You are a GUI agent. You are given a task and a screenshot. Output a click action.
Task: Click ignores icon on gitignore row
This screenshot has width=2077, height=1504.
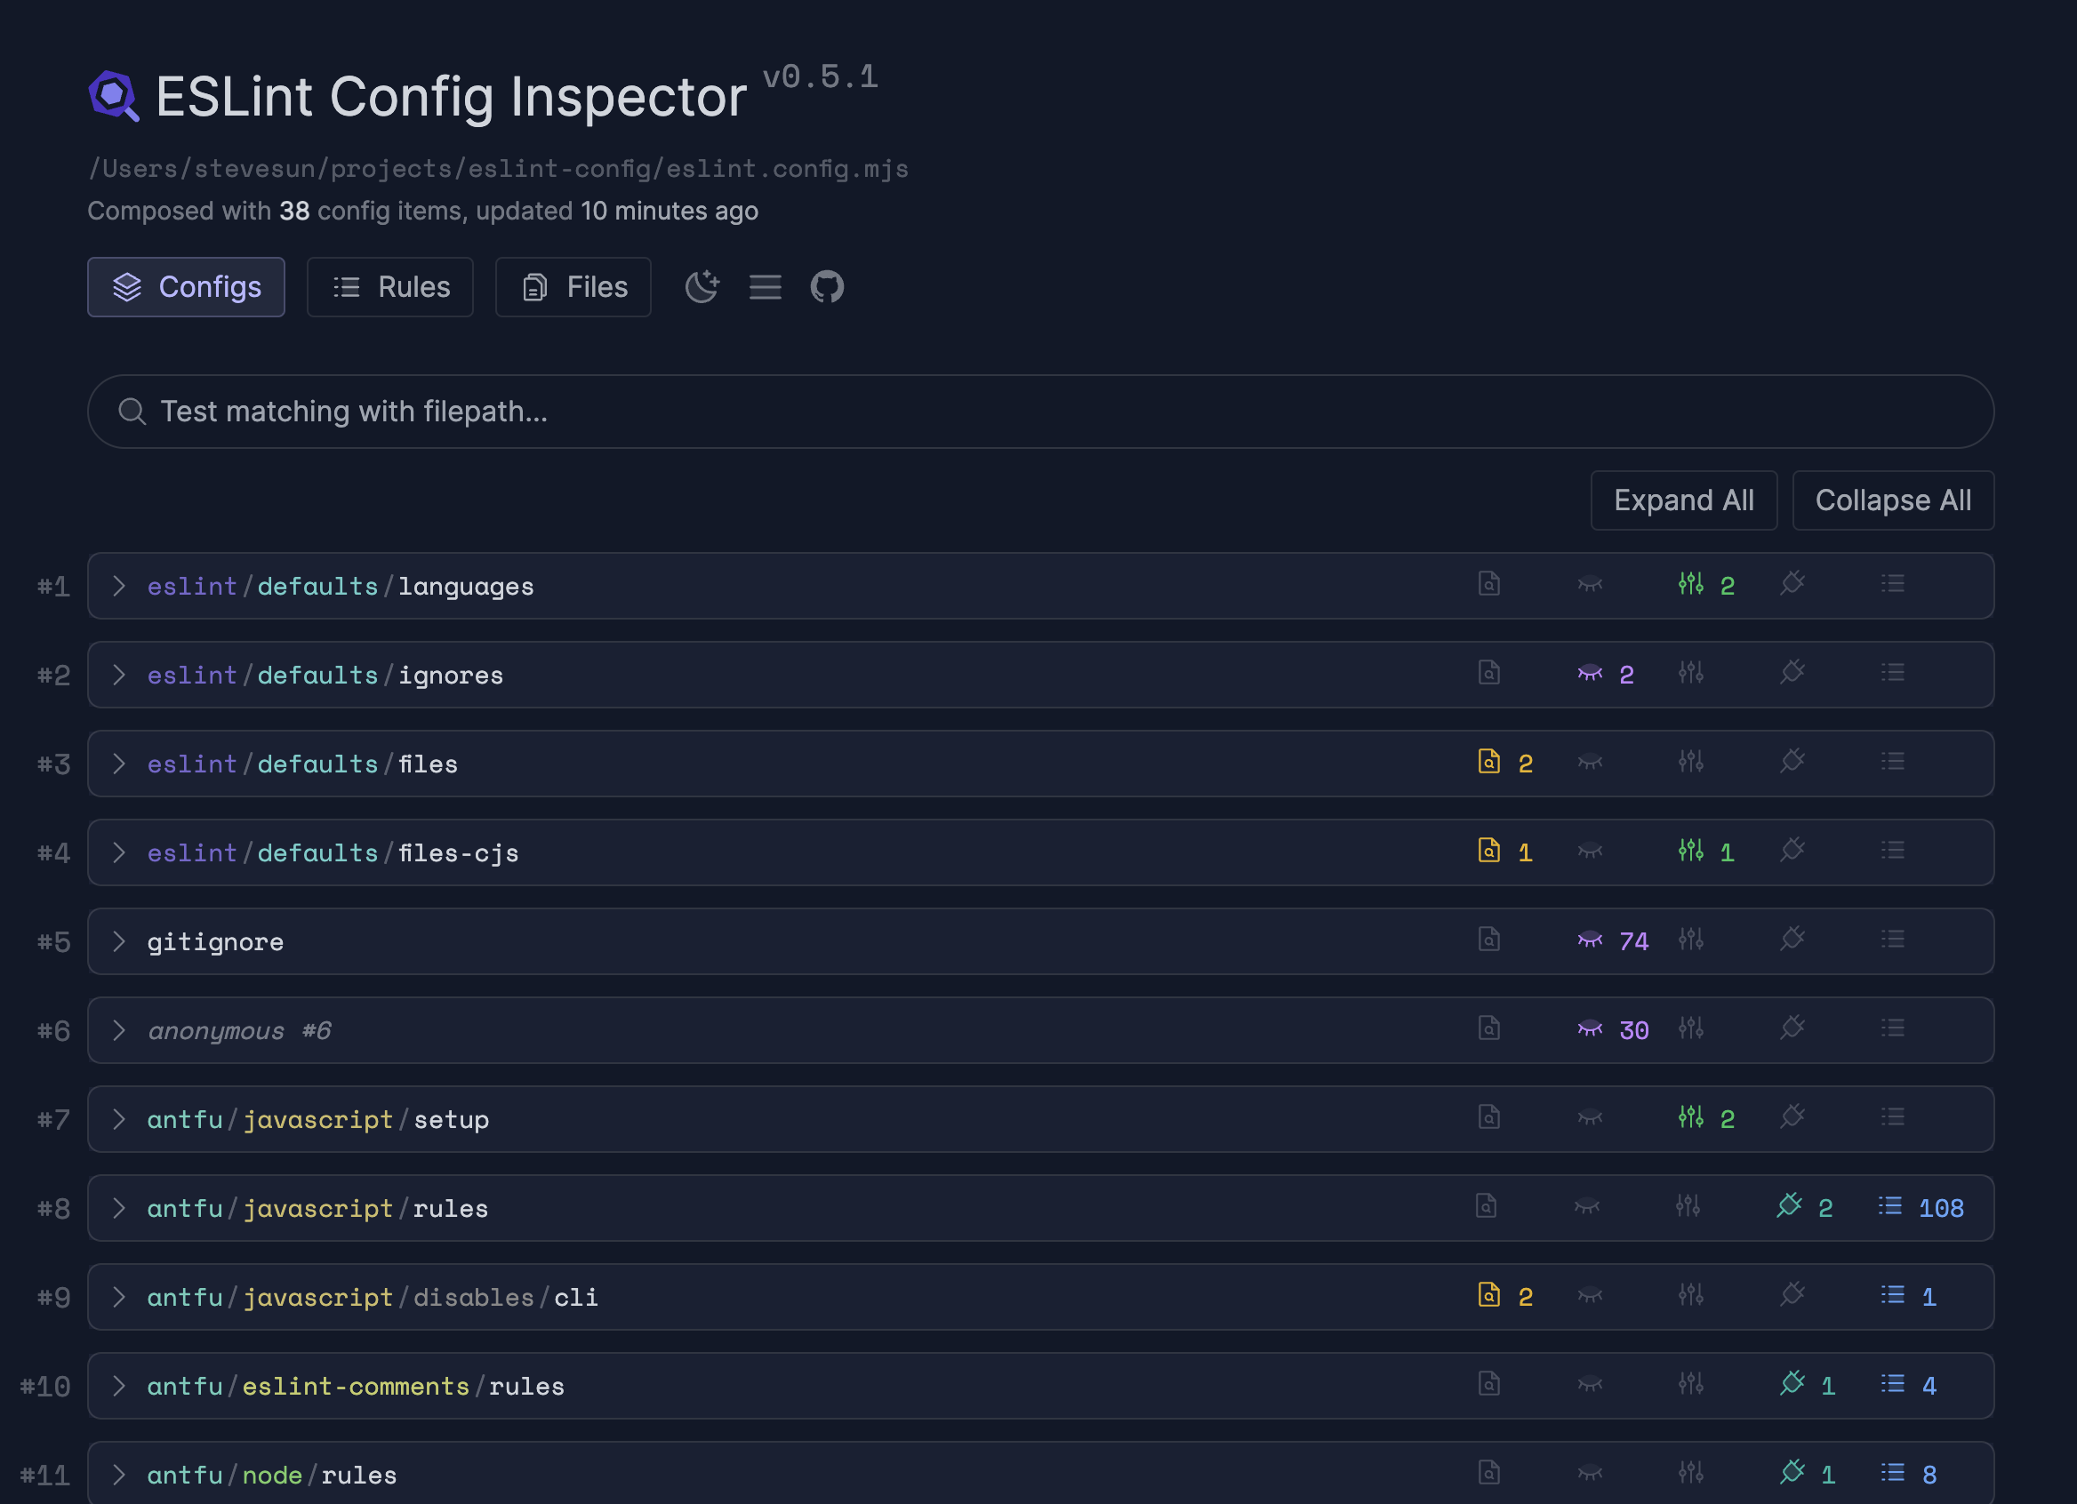(1590, 940)
